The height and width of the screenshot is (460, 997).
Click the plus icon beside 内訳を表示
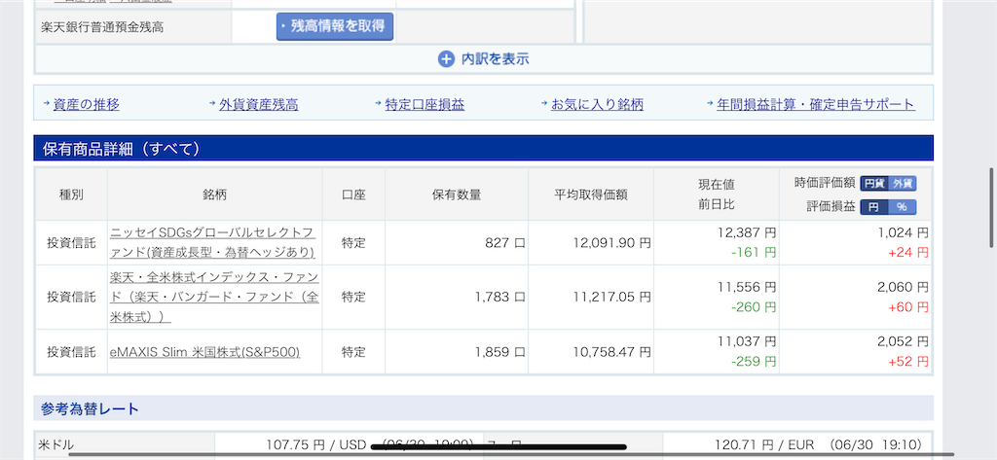point(446,59)
